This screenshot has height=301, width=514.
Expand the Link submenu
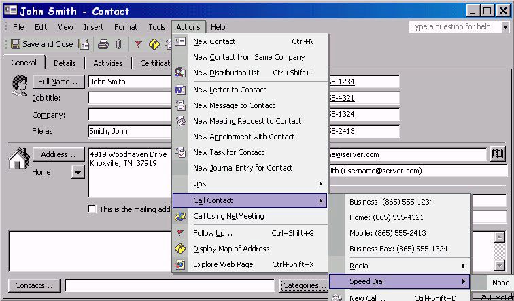(x=250, y=183)
